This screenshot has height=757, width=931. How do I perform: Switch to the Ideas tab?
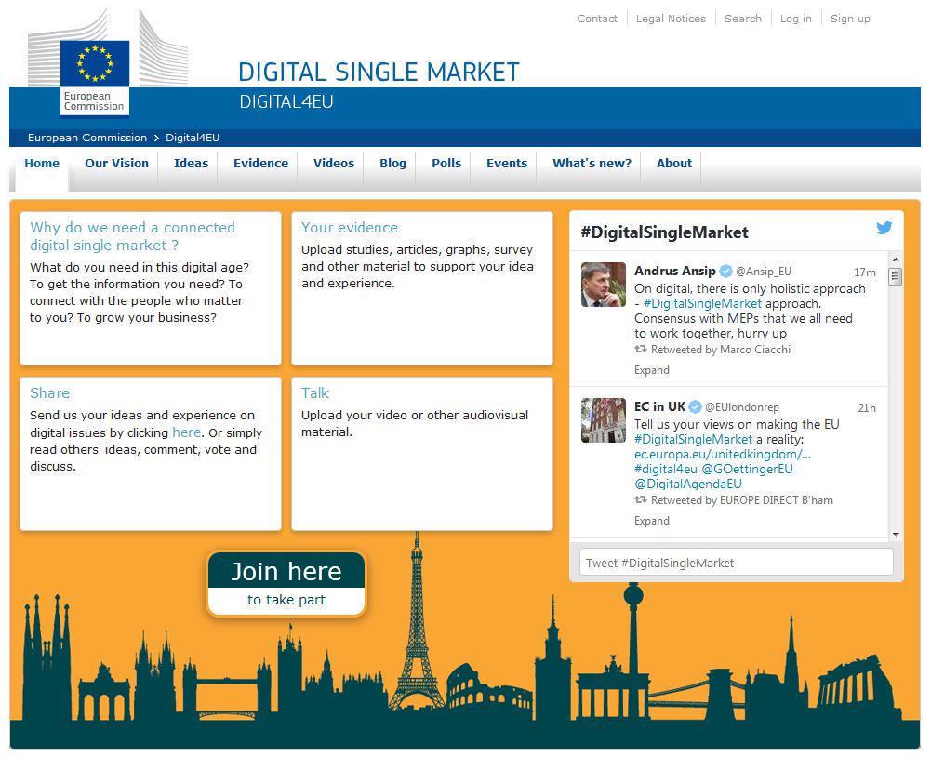tap(191, 164)
